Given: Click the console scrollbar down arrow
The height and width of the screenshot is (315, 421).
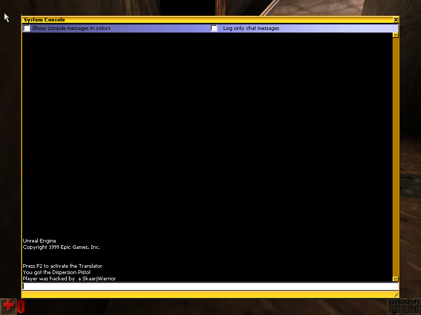Looking at the screenshot, I should 395,279.
